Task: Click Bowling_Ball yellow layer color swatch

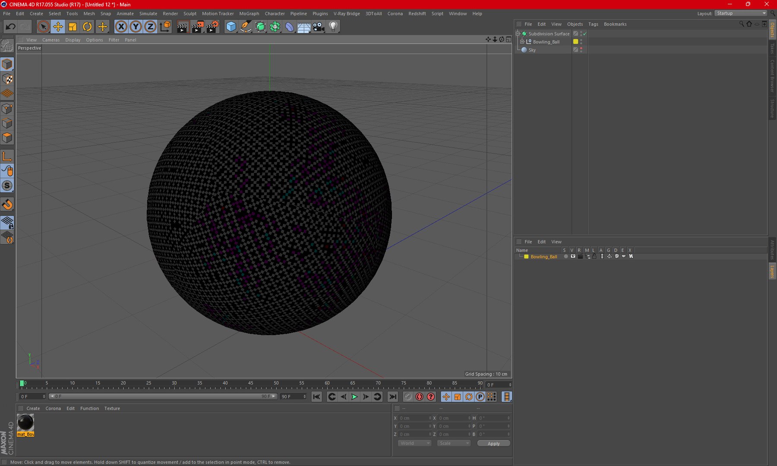Action: (575, 42)
